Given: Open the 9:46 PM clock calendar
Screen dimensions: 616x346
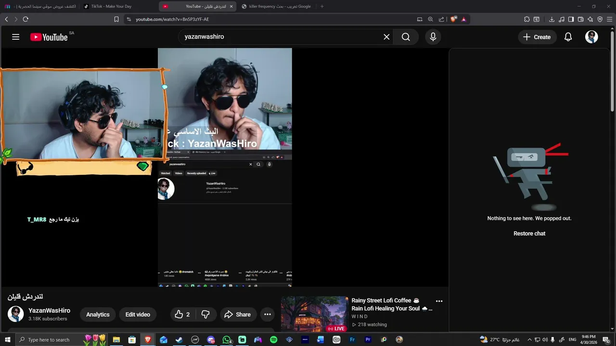Looking at the screenshot, I should [x=589, y=340].
